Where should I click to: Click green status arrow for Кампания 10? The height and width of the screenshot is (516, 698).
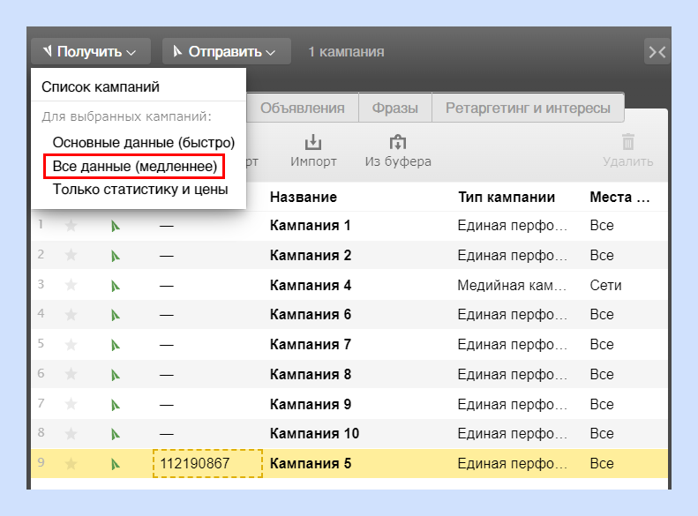tap(116, 434)
